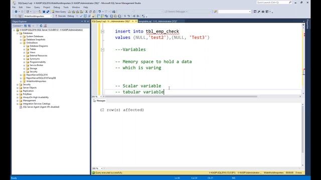Image resolution: width=321 pixels, height=180 pixels.
Task: Expand the Tables folder under OnlineStore
Action: (24, 49)
